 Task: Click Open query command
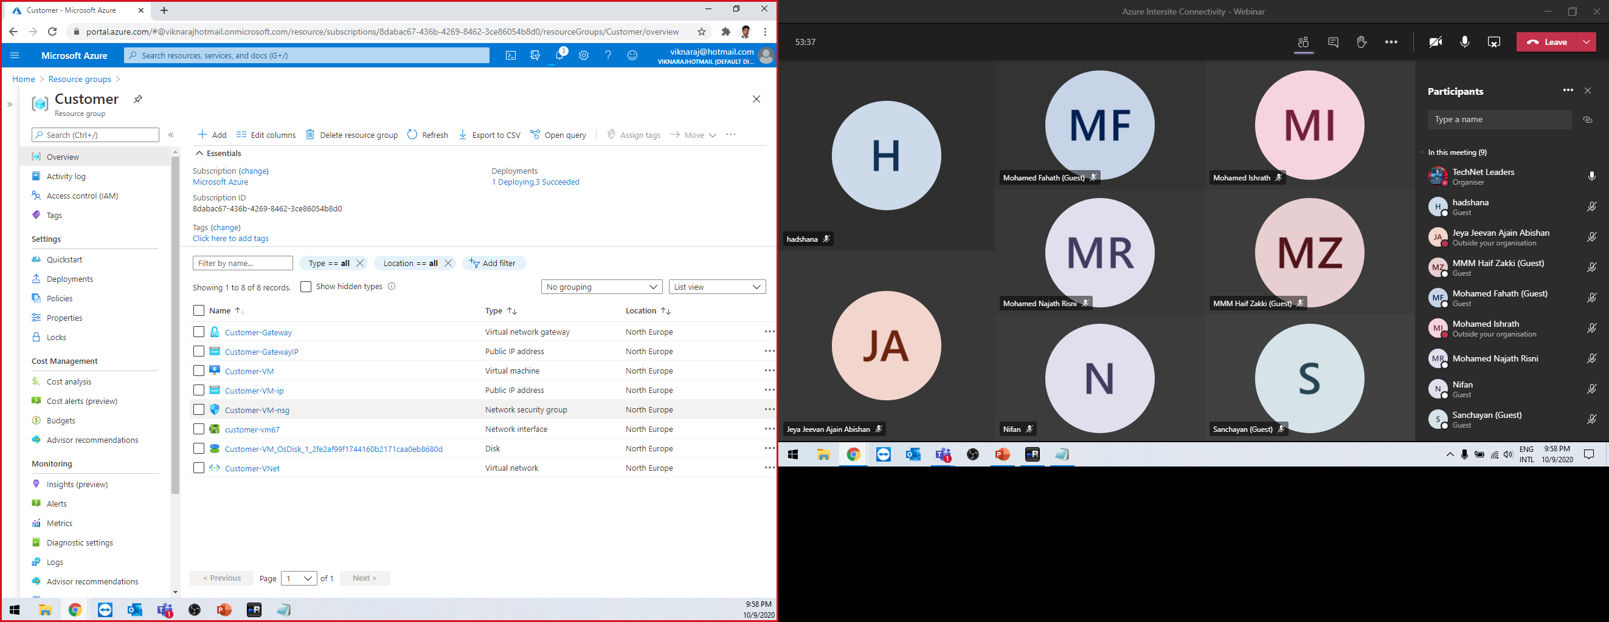click(x=558, y=135)
